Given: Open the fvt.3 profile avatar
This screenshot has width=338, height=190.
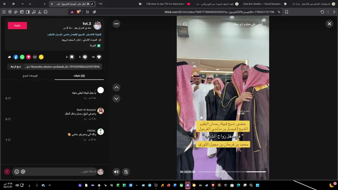Looking at the screenshot, I should tap(97, 26).
